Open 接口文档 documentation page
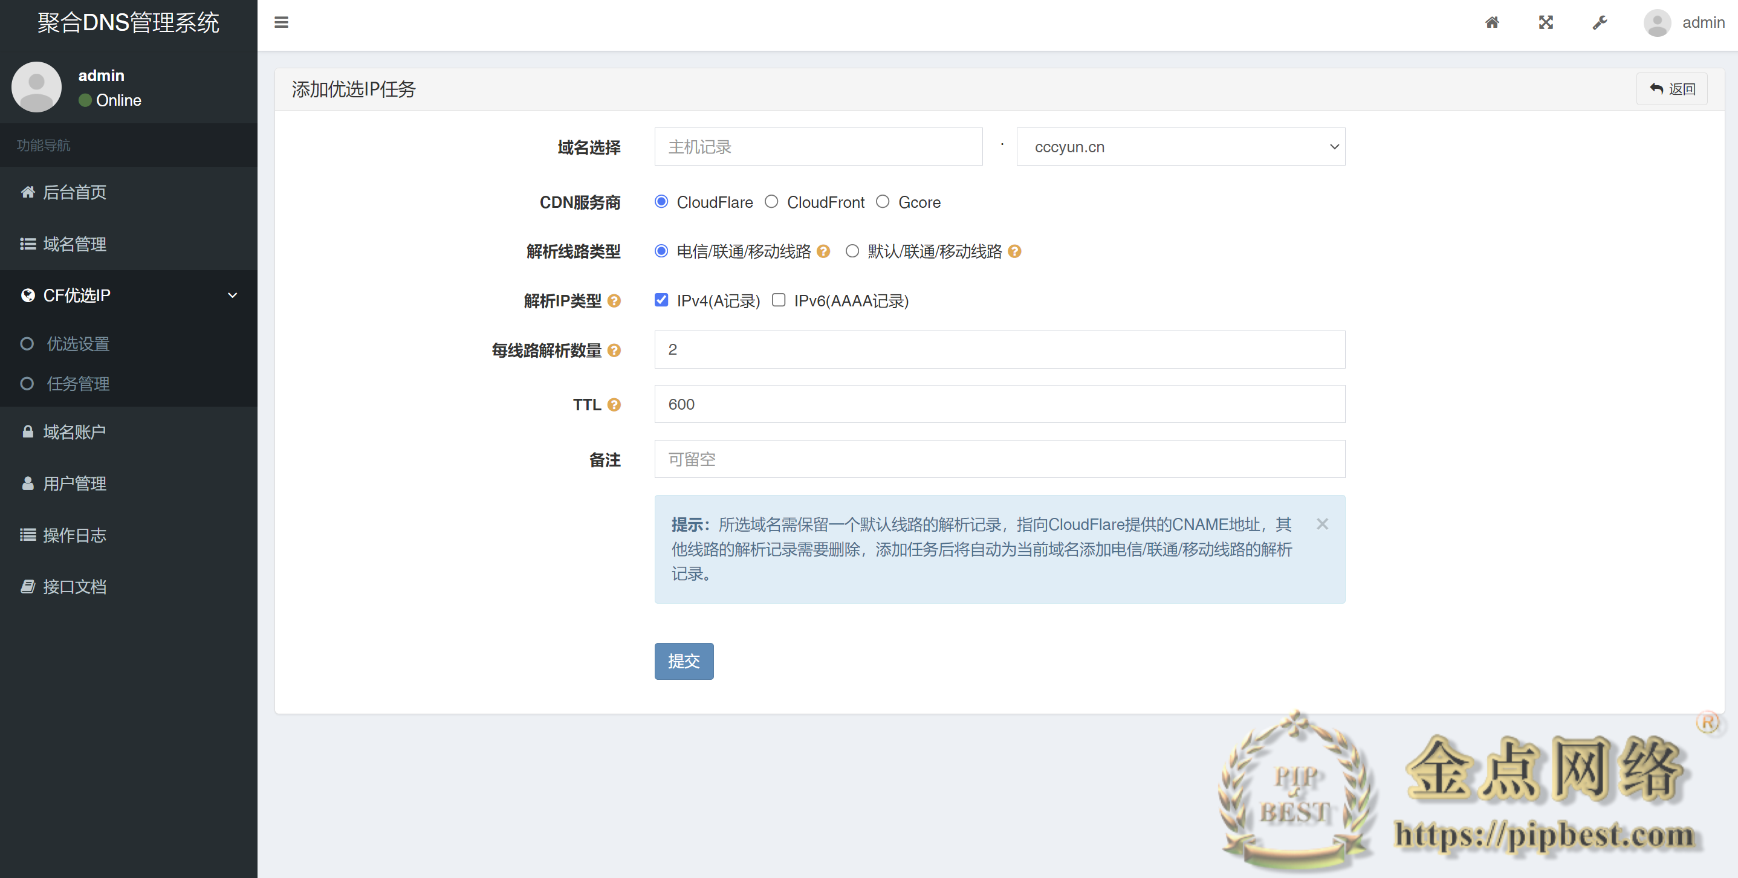This screenshot has height=878, width=1738. point(74,587)
